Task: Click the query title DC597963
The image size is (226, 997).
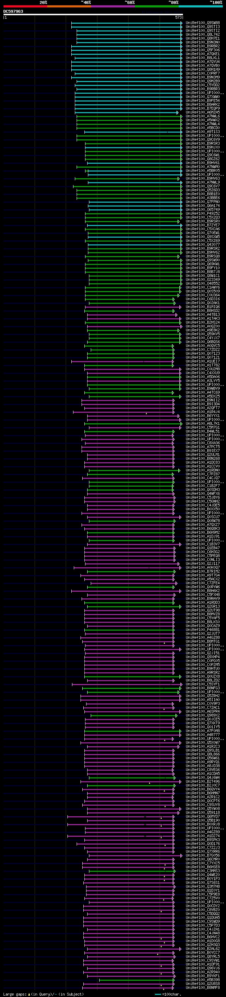Action: [13, 11]
